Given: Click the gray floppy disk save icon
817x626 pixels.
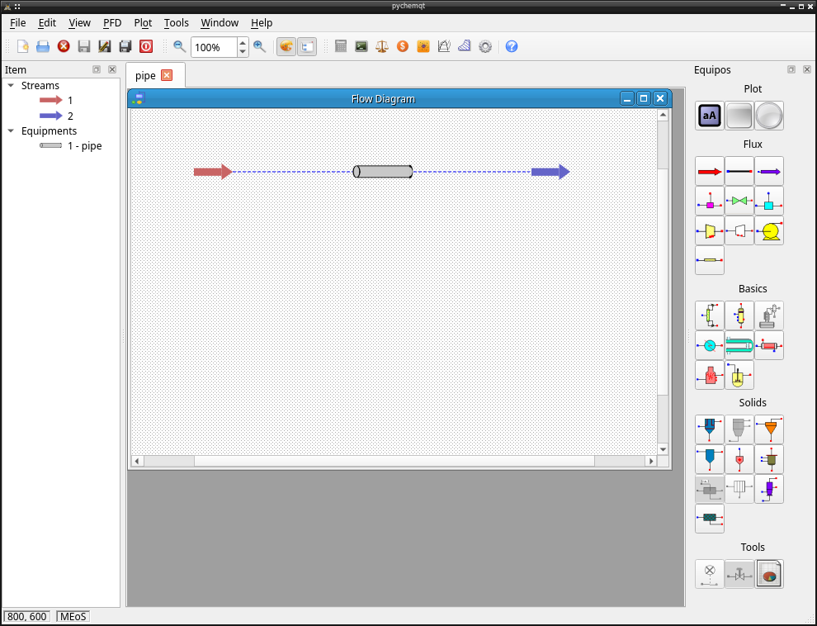Looking at the screenshot, I should 84,46.
